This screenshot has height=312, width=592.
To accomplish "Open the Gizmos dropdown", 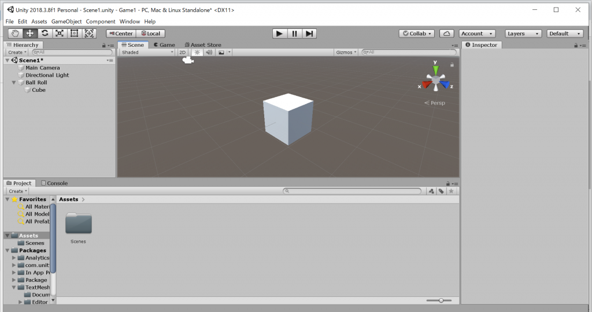I will [346, 53].
